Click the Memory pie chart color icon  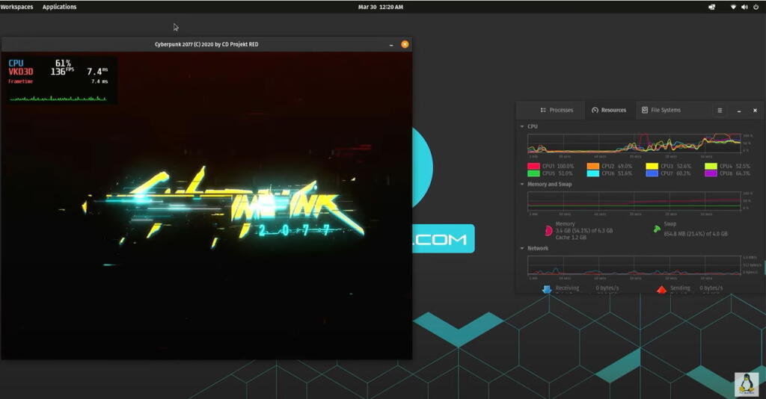click(x=548, y=230)
